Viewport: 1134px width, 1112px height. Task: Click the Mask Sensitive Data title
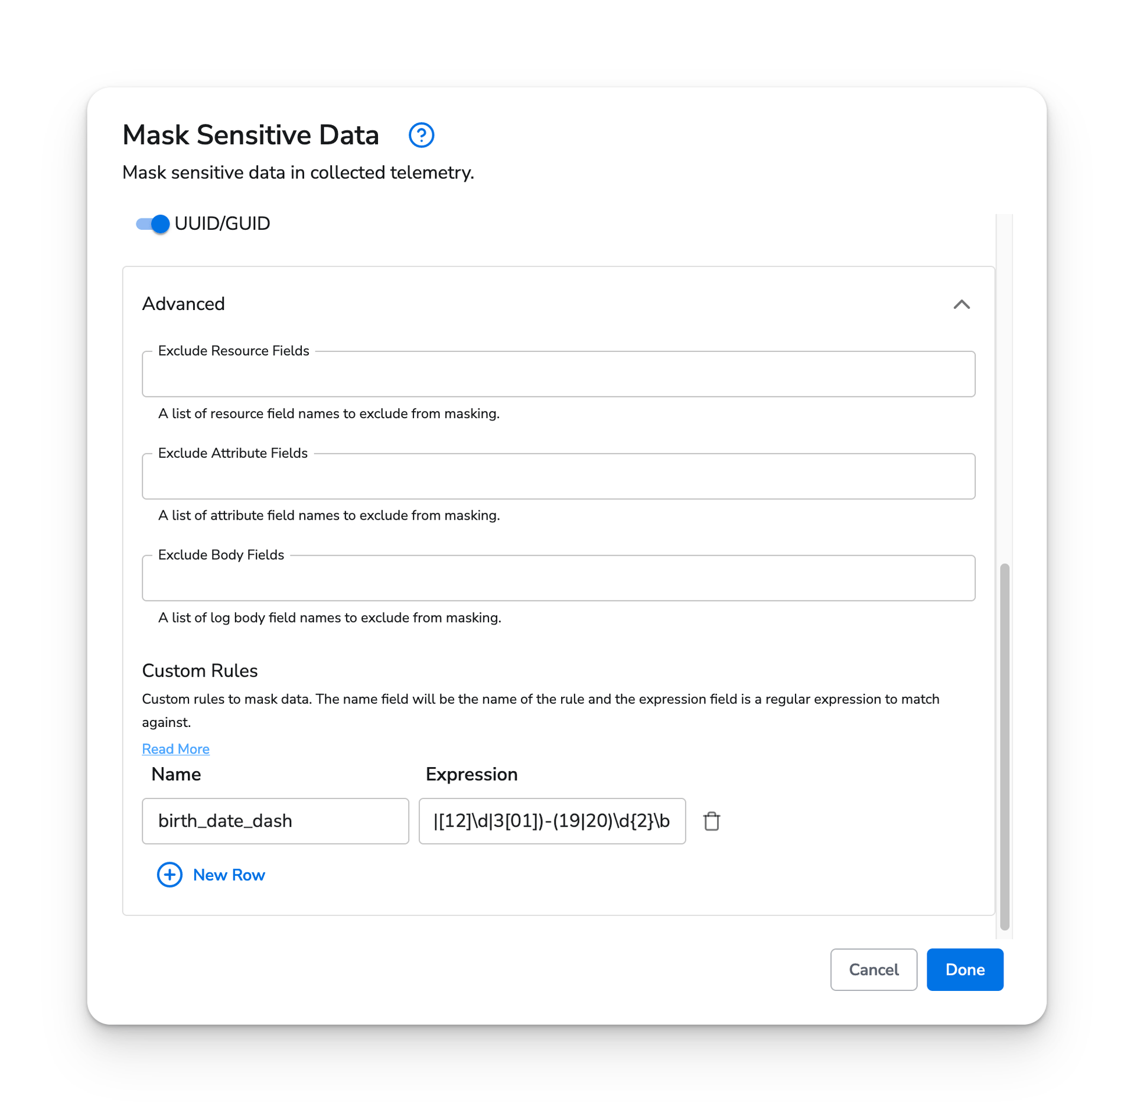(x=250, y=135)
